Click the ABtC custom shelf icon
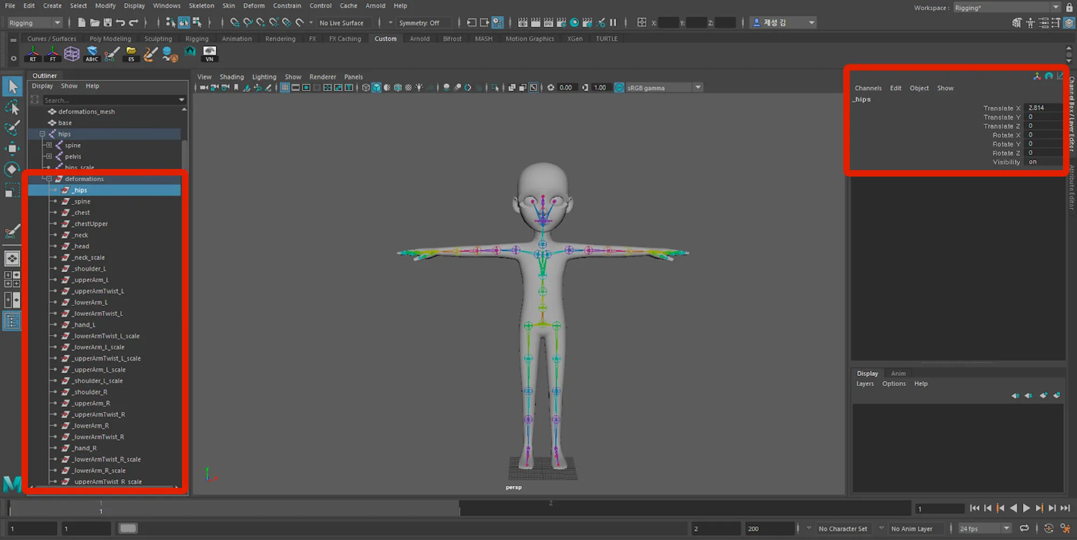 (92, 54)
